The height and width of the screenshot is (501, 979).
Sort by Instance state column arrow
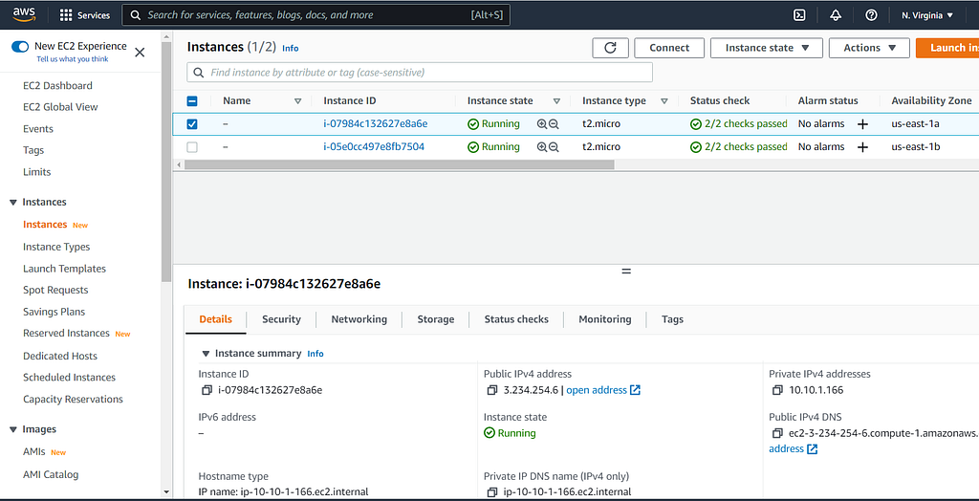(557, 101)
